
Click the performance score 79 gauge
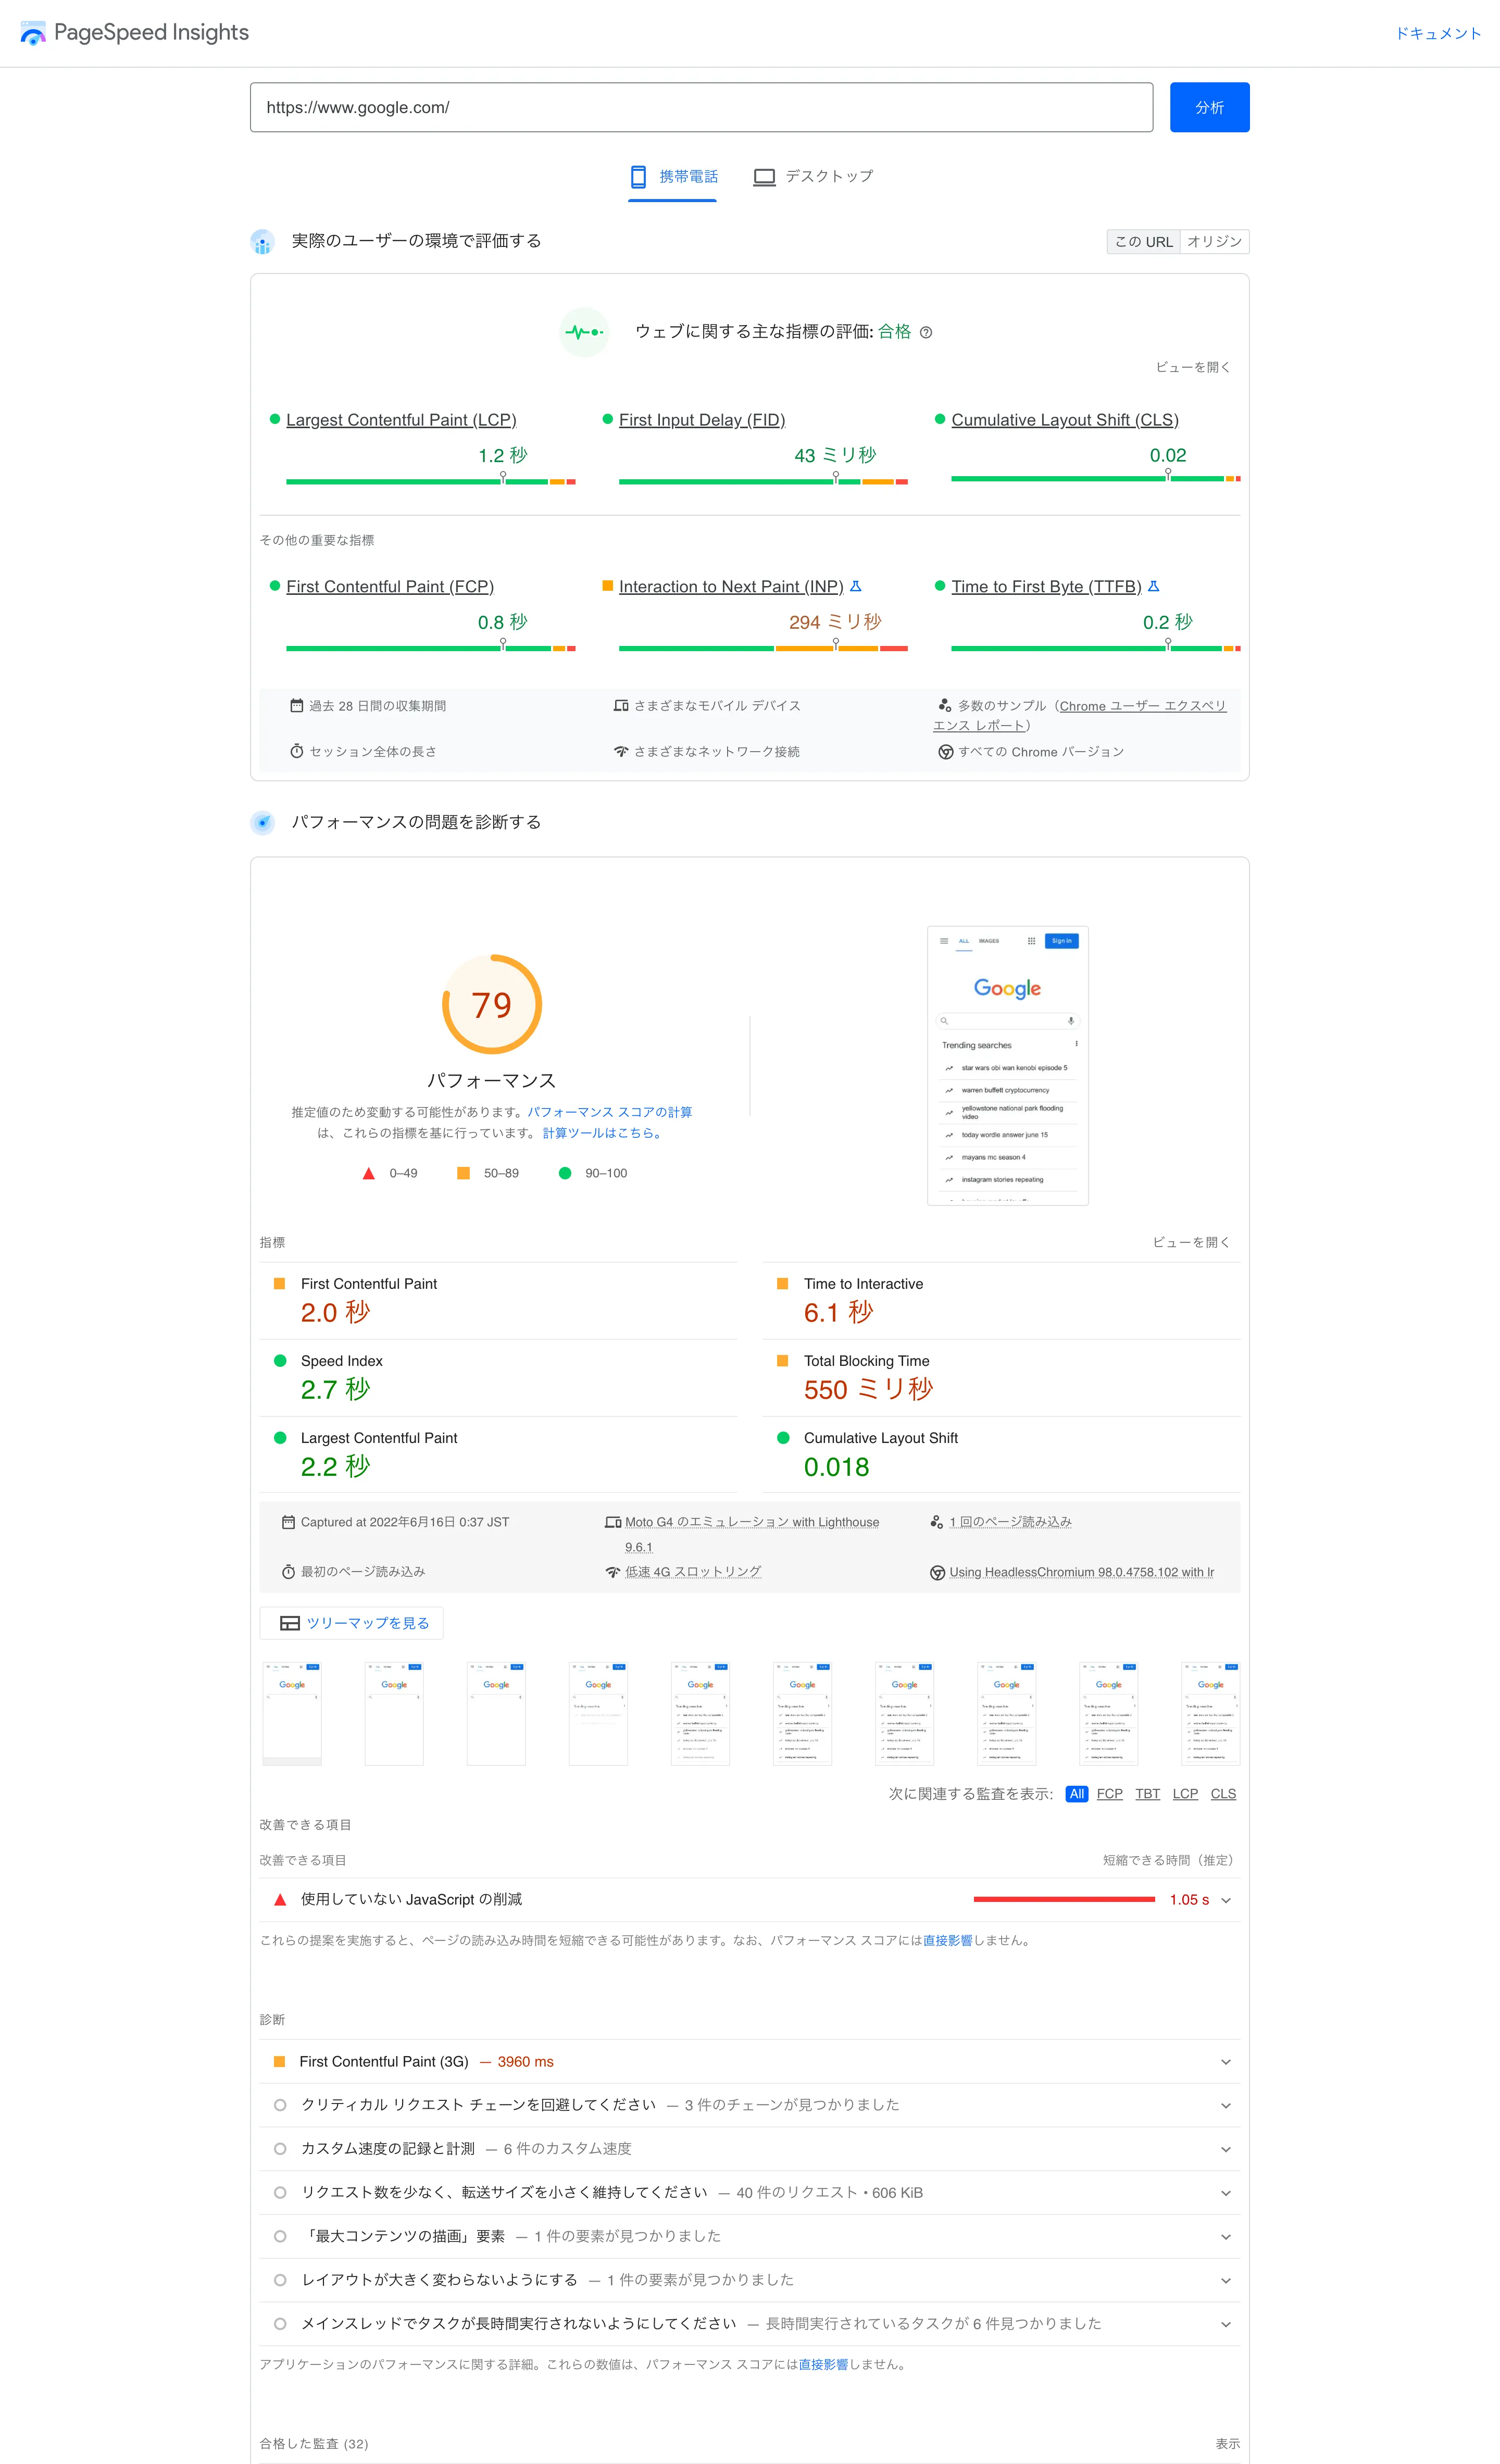[491, 1004]
